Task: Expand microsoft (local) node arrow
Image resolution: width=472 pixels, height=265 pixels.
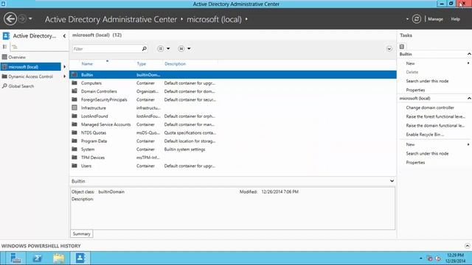Action: 64,67
